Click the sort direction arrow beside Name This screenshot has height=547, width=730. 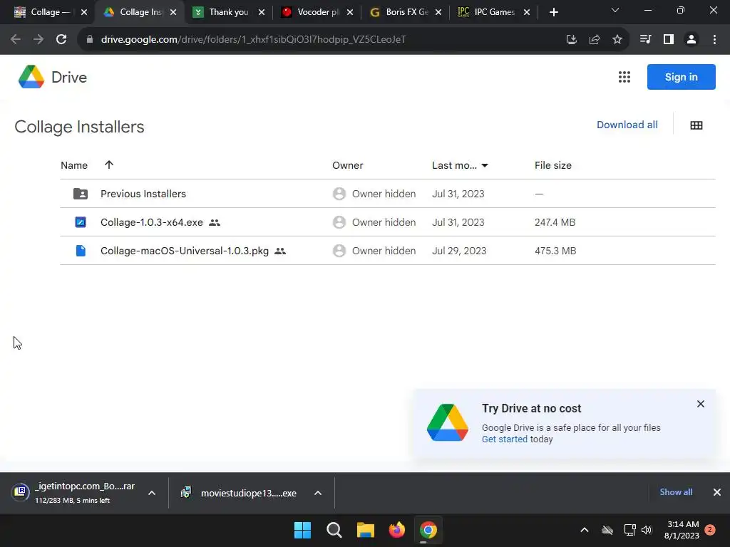109,165
